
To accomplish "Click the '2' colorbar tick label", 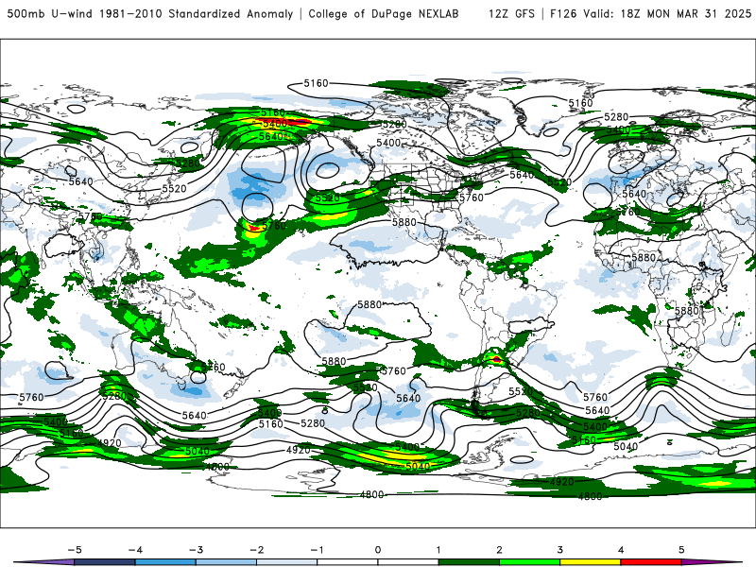I will tap(499, 550).
